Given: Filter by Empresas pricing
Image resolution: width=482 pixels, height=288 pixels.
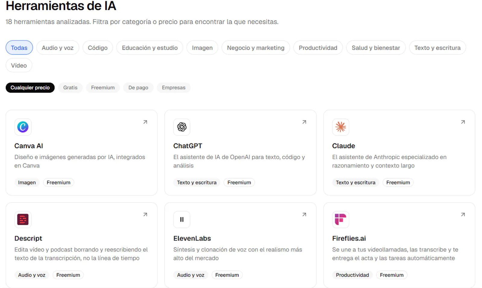Looking at the screenshot, I should [x=174, y=88].
